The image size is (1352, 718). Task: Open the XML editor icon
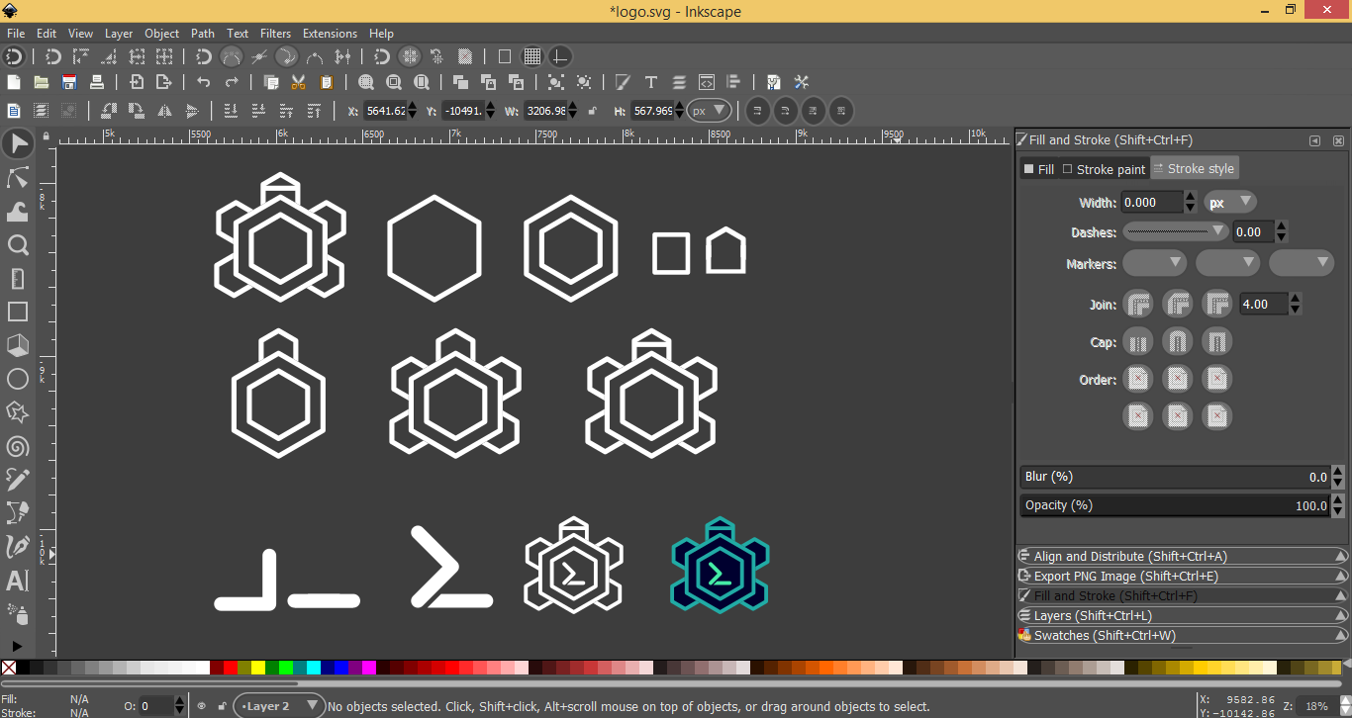click(707, 82)
